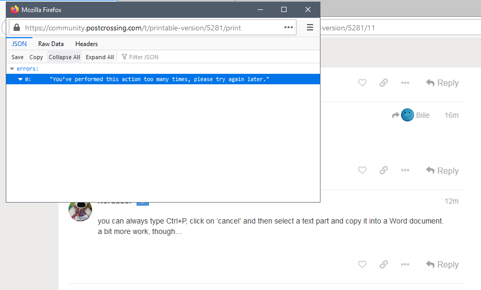Open the poster avatar beside Ctrl+P post

80,210
